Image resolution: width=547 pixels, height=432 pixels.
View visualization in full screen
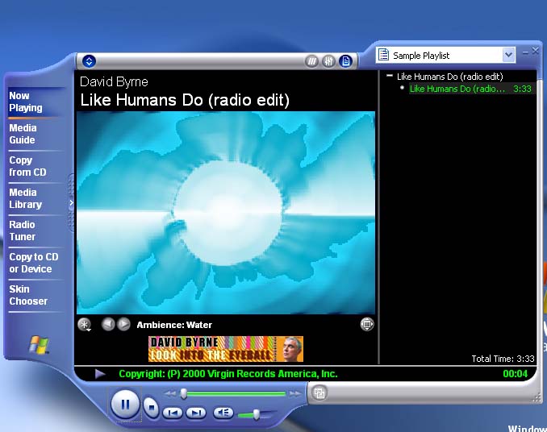tap(367, 324)
